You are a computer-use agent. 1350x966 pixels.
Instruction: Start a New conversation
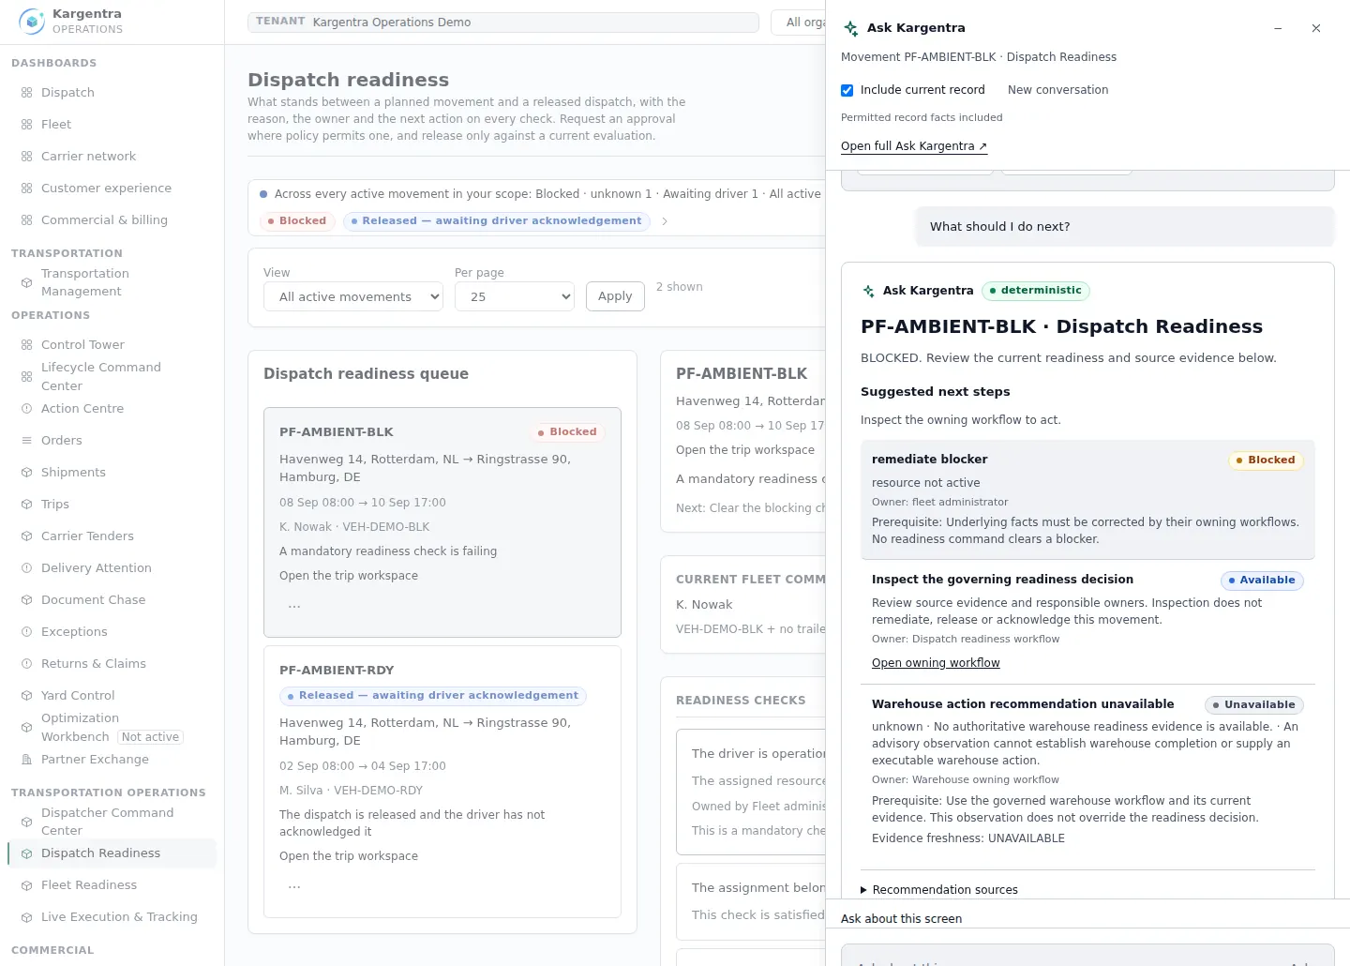(1057, 90)
